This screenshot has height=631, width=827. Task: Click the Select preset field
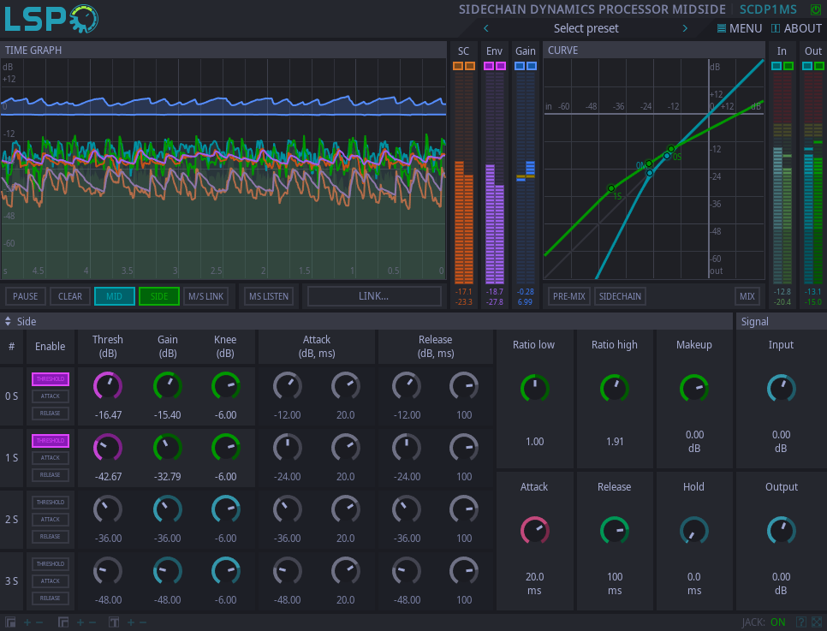(x=586, y=27)
